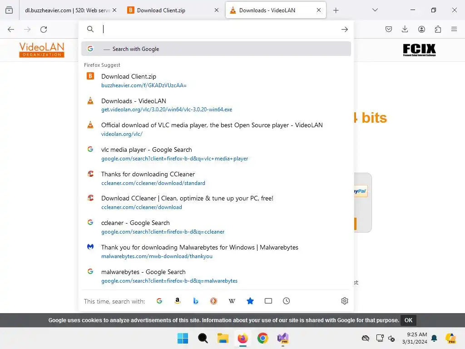Open the taskbar clock and date
Viewport: 465px width, 349px height.
pyautogui.click(x=415, y=338)
